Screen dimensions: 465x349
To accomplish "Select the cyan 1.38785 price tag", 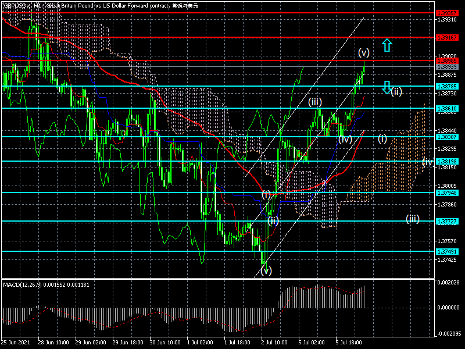I will (x=447, y=86).
